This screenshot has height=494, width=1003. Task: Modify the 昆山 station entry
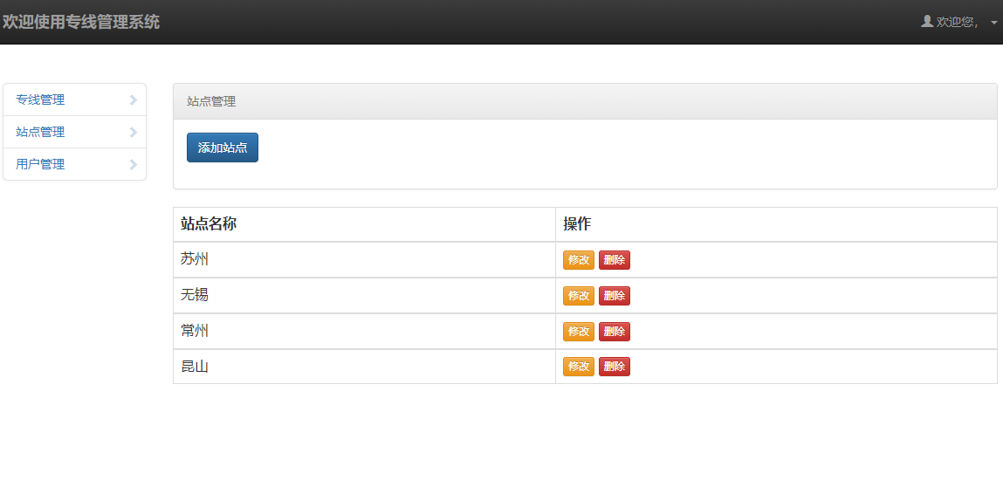click(x=579, y=367)
